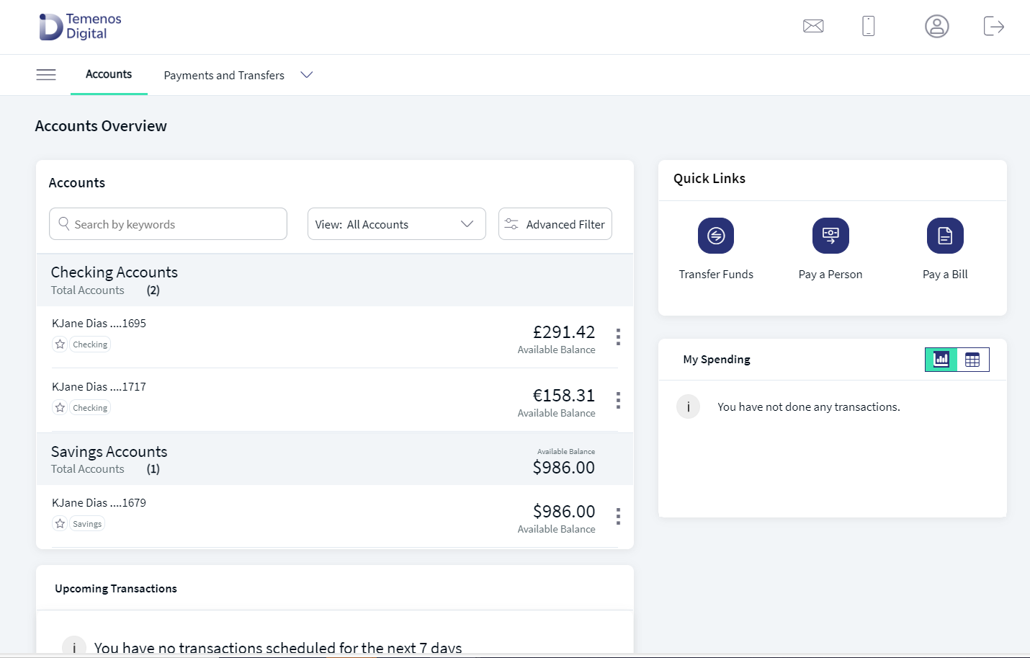The image size is (1030, 658).
Task: Click the Pay a Person icon
Action: coord(830,236)
